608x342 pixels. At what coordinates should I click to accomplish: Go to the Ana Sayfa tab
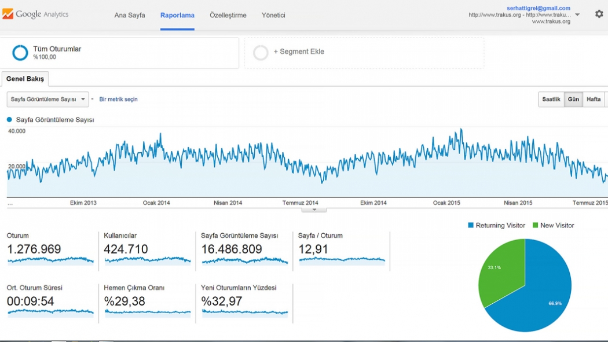[130, 15]
